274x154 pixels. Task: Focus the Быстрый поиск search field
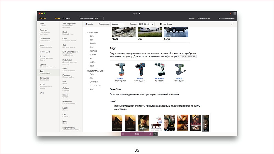pyautogui.click(x=91, y=18)
